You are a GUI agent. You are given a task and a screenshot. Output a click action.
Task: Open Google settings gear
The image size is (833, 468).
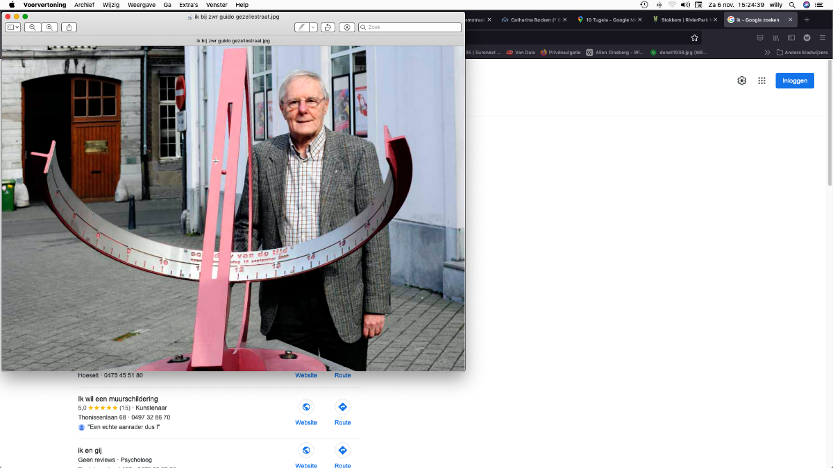[741, 80]
